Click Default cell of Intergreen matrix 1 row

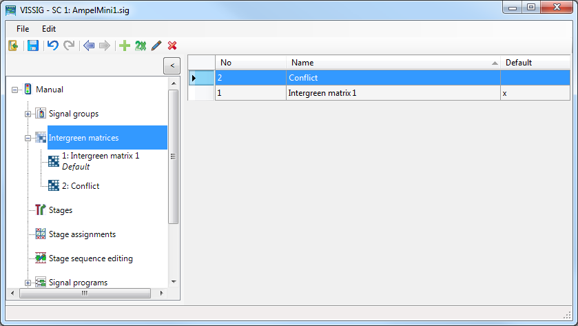[535, 92]
